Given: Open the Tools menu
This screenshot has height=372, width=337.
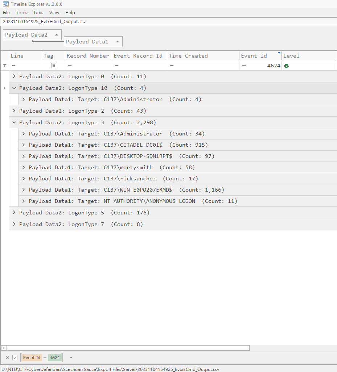Looking at the screenshot, I should 22,13.
